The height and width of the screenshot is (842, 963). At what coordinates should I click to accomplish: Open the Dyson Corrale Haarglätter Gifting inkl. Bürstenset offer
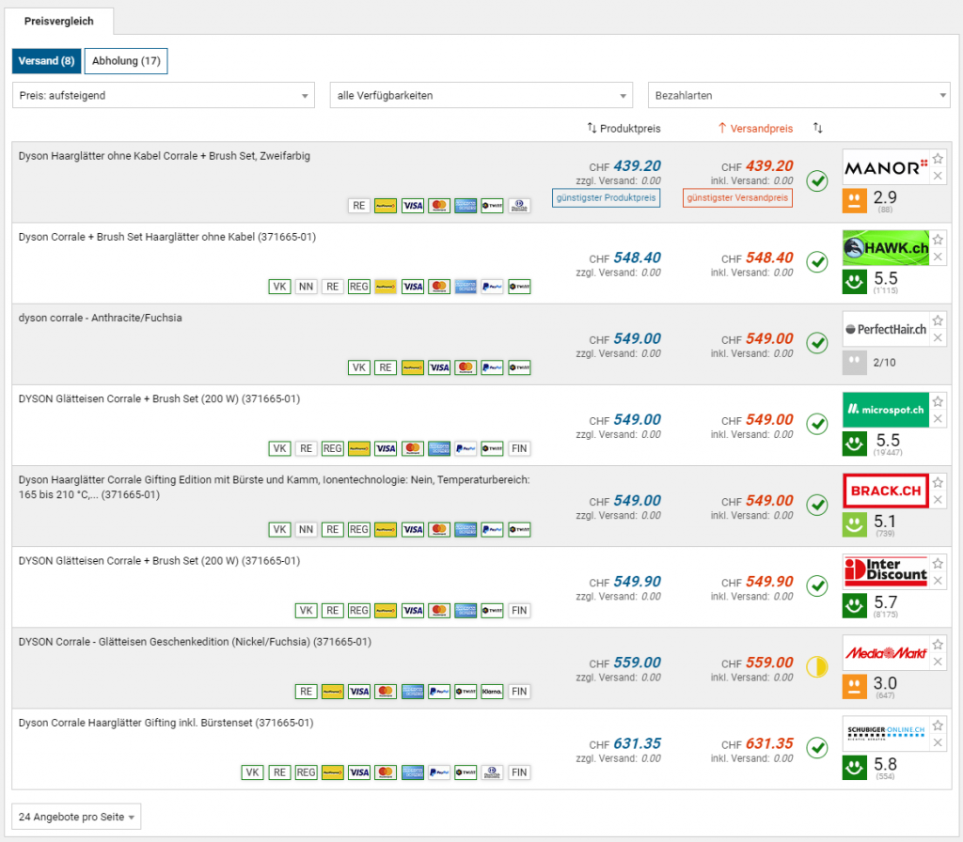[166, 723]
